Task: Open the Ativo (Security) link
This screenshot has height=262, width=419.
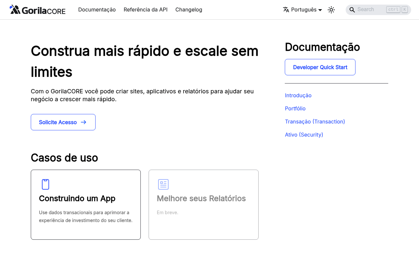Action: tap(304, 135)
